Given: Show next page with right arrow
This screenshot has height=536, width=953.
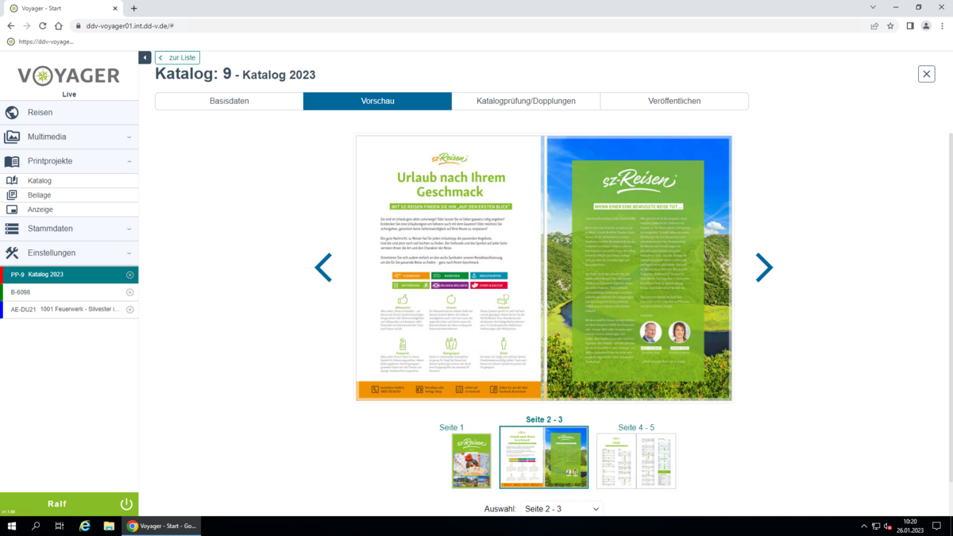Looking at the screenshot, I should pos(763,268).
